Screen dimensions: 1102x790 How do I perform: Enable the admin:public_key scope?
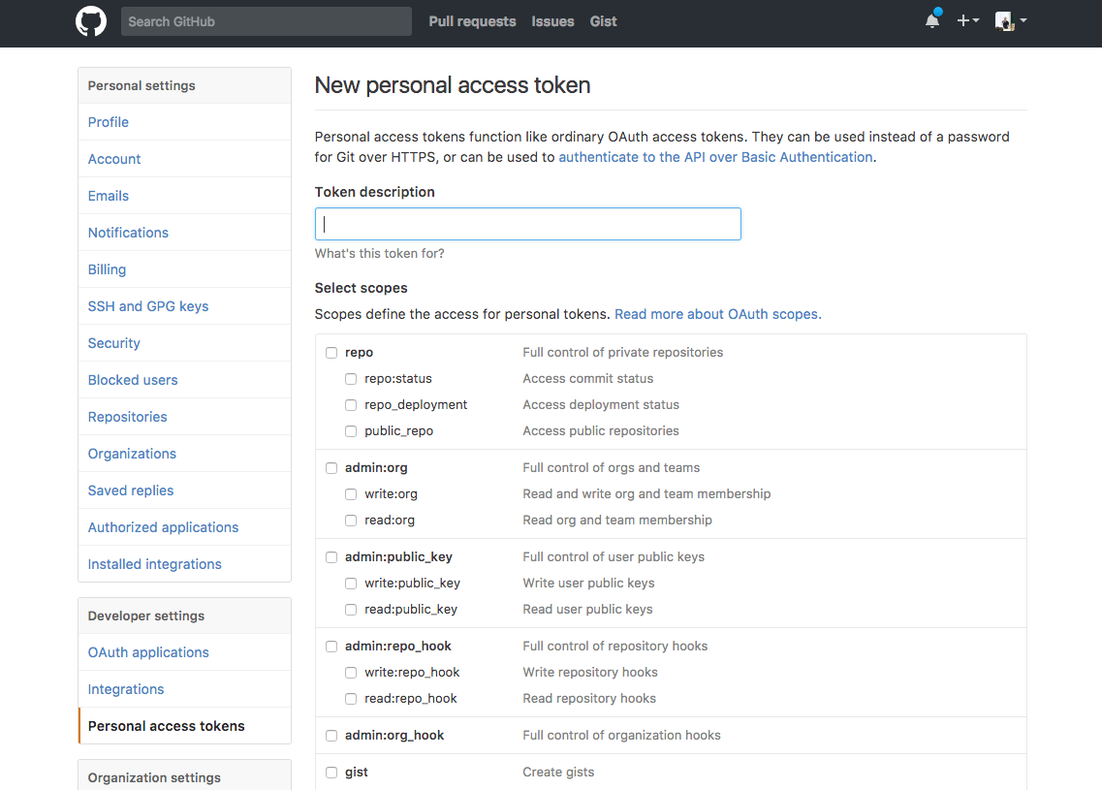click(331, 557)
